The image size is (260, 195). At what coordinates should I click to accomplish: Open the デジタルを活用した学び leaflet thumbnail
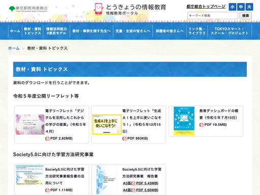coord(30,124)
